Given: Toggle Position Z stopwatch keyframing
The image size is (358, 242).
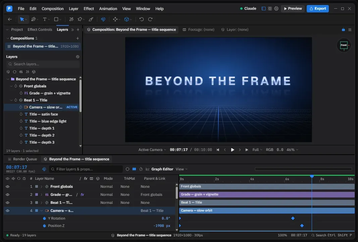Looking at the screenshot, I should 44,226.
